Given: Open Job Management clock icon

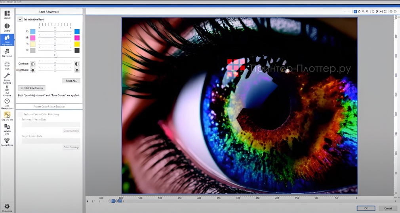Looking at the screenshot, I should (7, 103).
